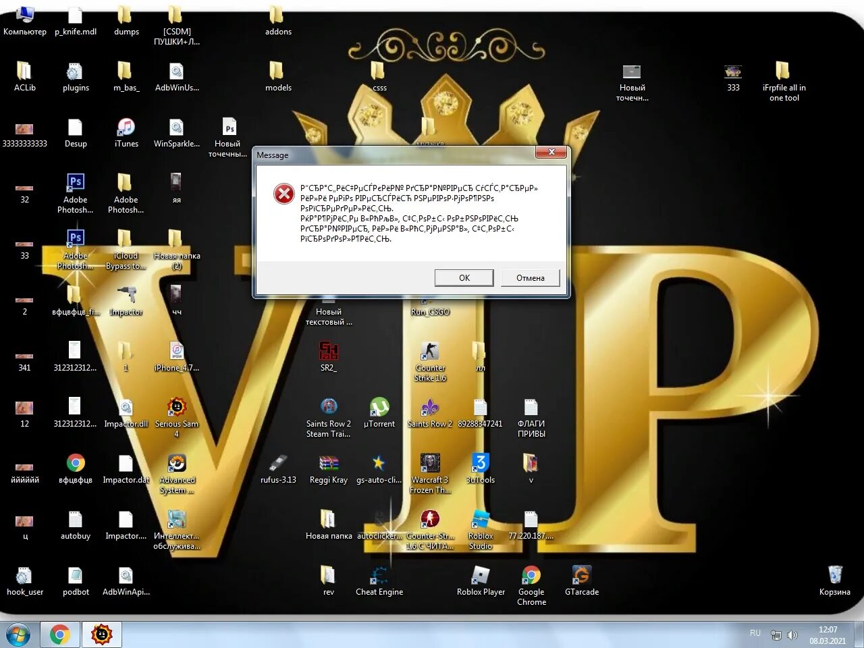Select the Saints Row 2 Steam Trainer icon
This screenshot has height=648, width=864.
coord(329,418)
